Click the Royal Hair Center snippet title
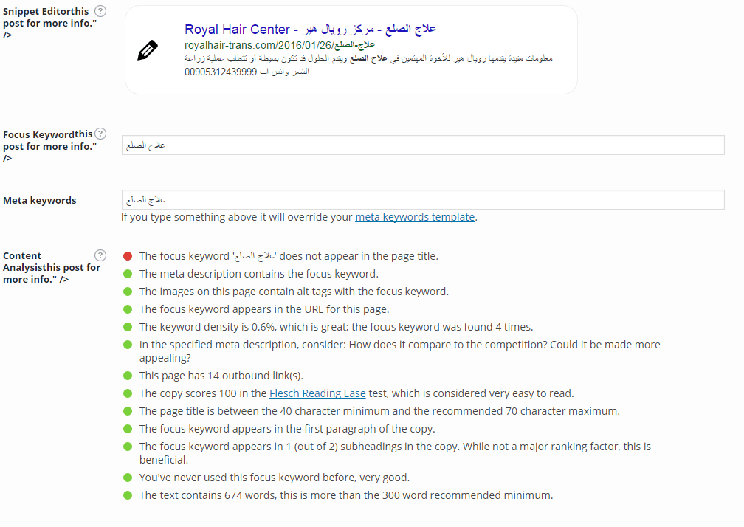Viewport: 744px width, 527px height. point(310,30)
